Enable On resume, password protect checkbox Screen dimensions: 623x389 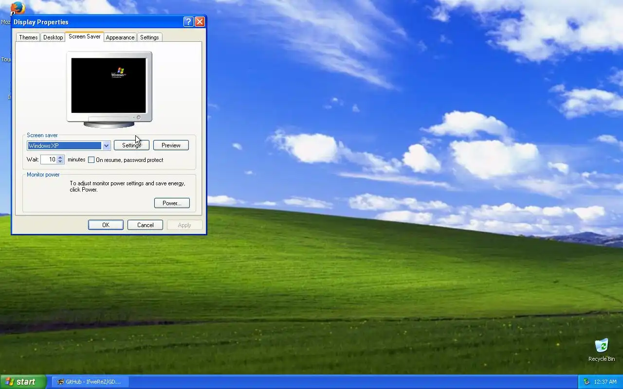[91, 159]
